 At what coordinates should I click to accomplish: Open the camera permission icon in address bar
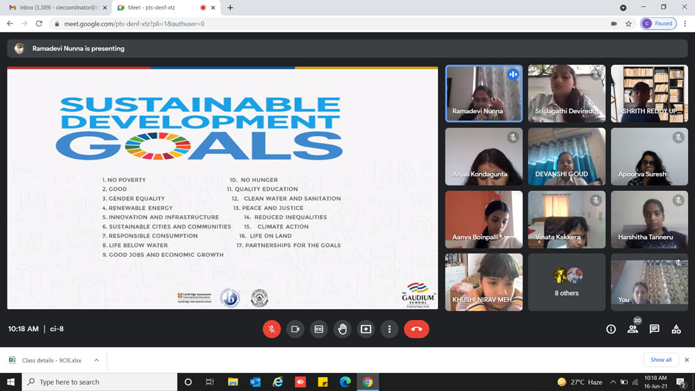click(614, 24)
